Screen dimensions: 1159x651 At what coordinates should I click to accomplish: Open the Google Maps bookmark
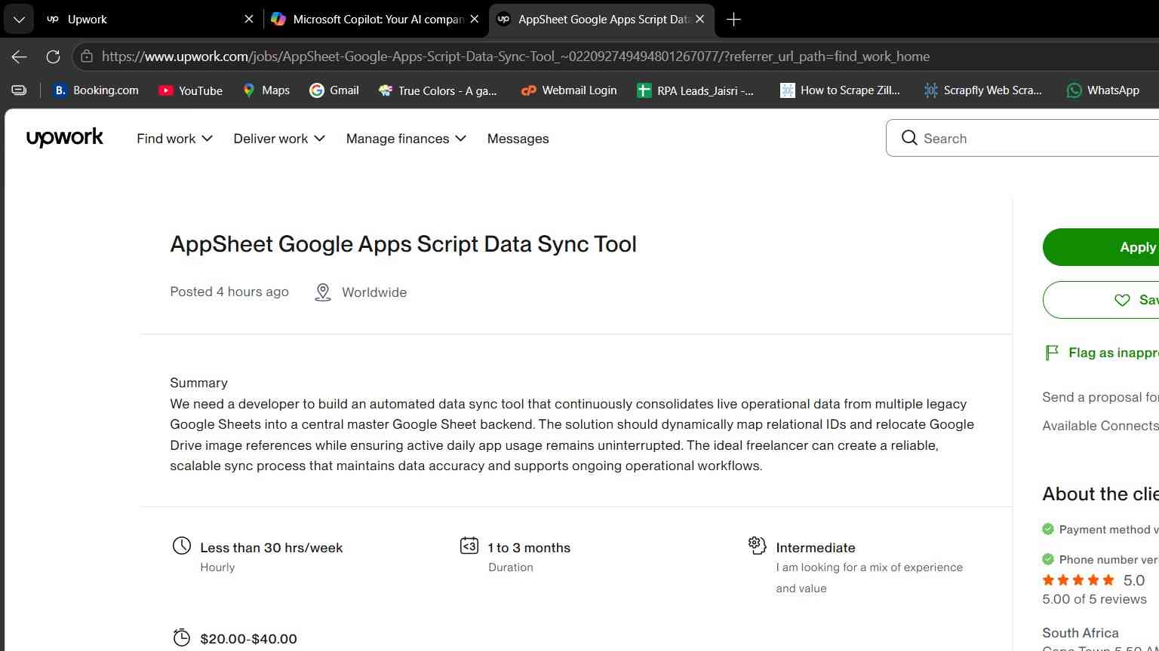(x=266, y=90)
